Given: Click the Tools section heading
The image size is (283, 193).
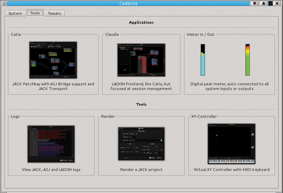Looking at the screenshot, I should (x=141, y=104).
